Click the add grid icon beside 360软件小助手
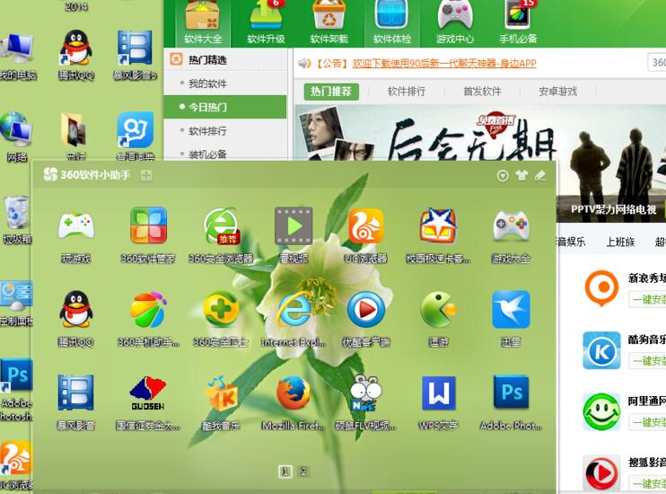 tap(145, 175)
